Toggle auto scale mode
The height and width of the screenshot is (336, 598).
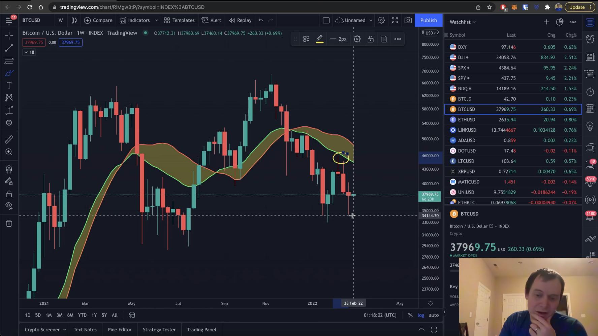pos(434,315)
